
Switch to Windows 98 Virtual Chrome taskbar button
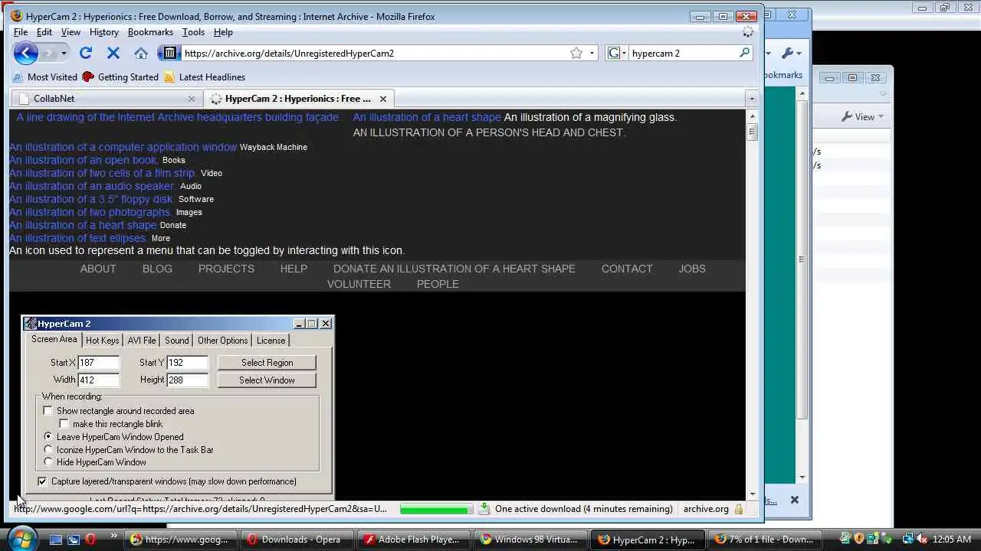(530, 540)
